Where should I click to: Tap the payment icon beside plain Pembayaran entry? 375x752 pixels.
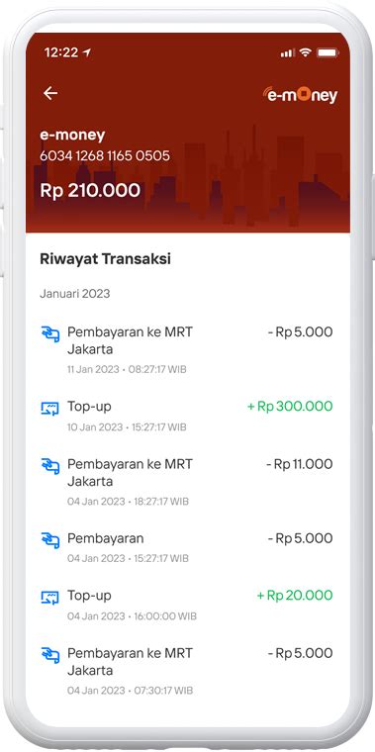click(x=49, y=540)
